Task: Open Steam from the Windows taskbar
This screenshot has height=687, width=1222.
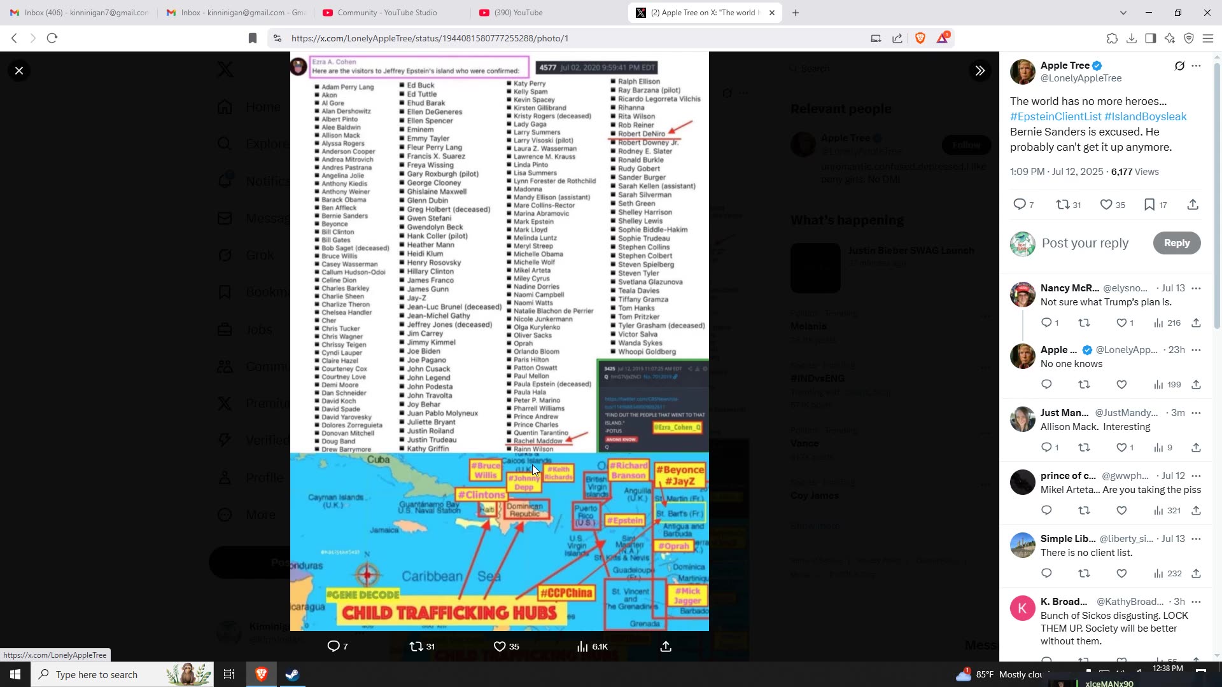Action: 292,674
